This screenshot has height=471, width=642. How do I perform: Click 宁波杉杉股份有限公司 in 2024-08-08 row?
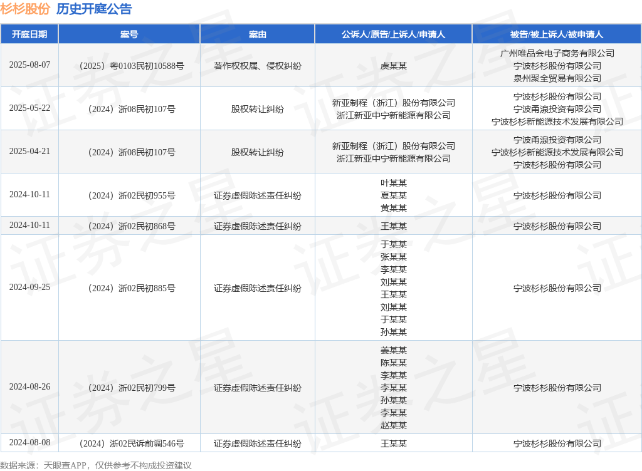click(557, 443)
